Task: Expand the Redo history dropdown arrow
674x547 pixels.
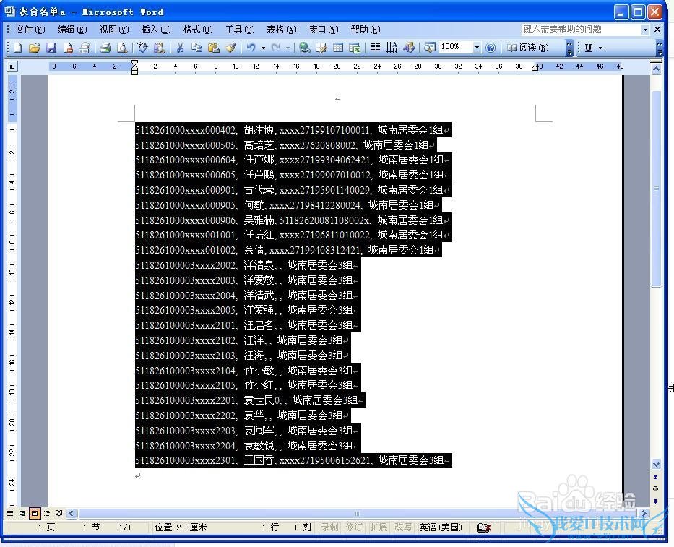Action: click(288, 48)
